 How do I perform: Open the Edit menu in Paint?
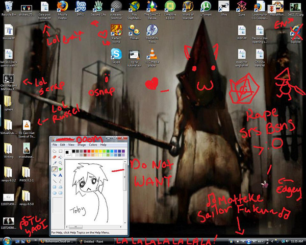[63, 145]
